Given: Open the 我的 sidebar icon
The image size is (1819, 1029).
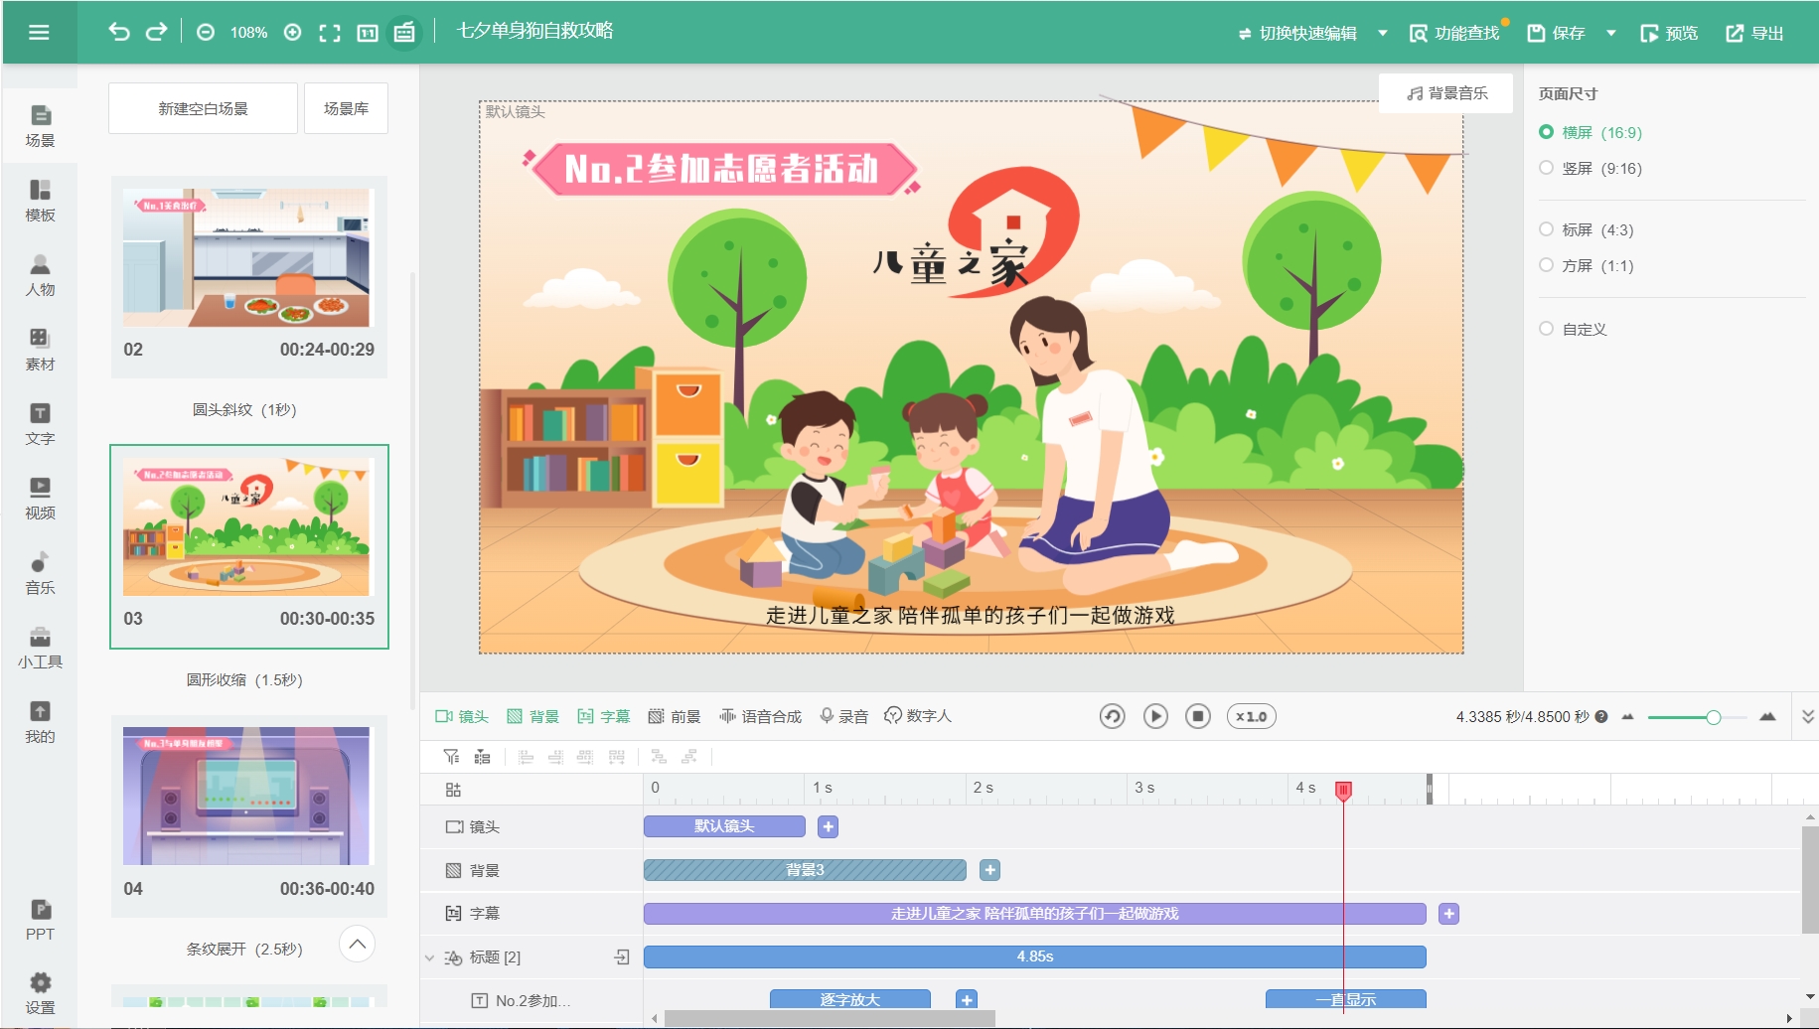Looking at the screenshot, I should click(40, 722).
